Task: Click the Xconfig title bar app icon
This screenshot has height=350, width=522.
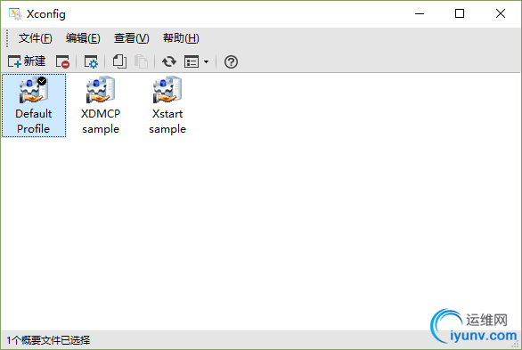Action: tap(15, 14)
